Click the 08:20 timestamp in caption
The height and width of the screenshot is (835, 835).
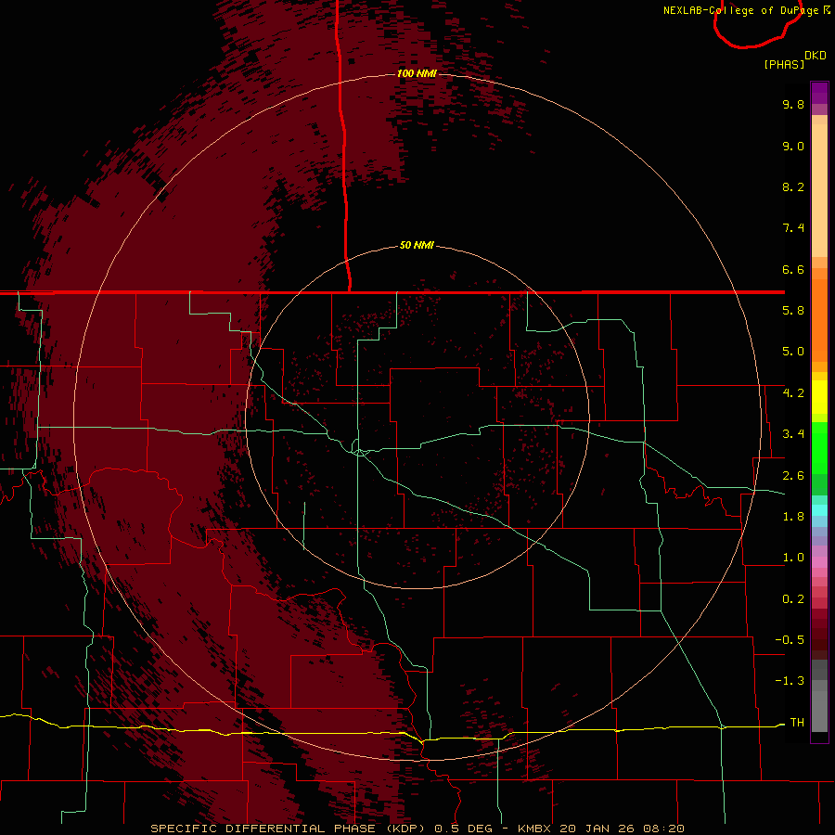663,829
